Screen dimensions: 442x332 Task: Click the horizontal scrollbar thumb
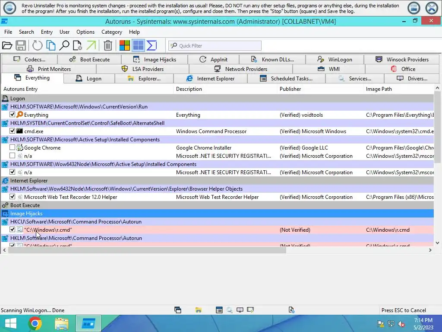coord(147,250)
